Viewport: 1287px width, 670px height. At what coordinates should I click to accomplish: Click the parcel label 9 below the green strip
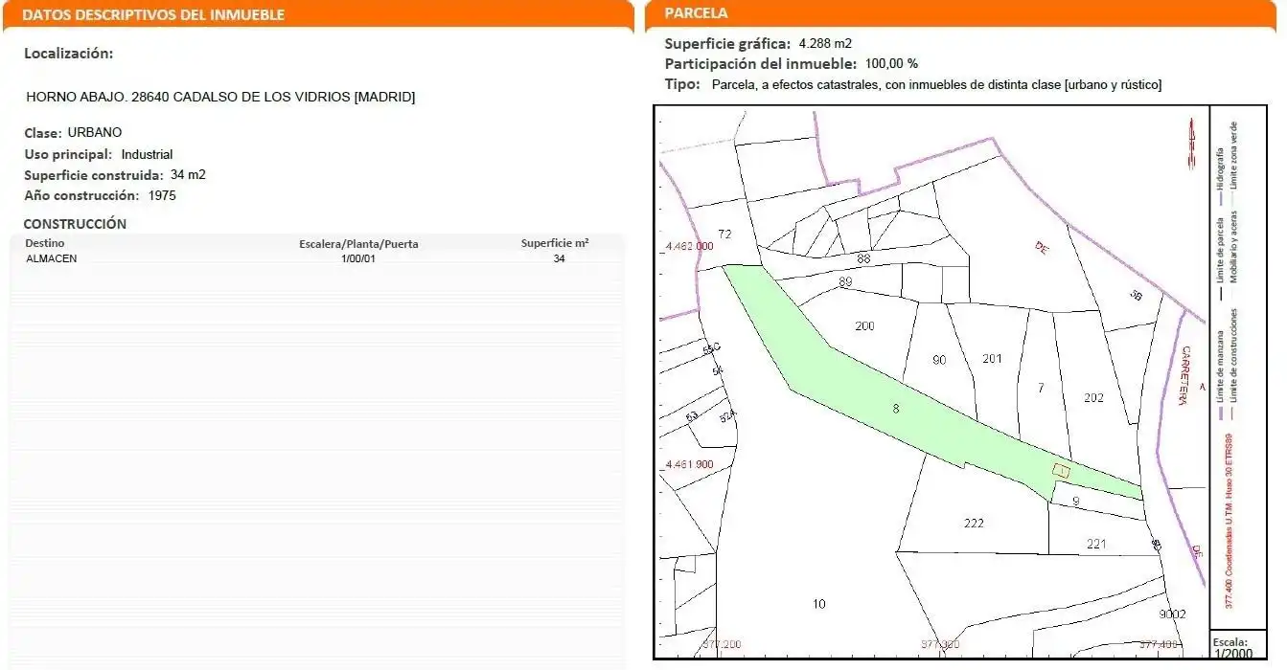coord(1076,502)
